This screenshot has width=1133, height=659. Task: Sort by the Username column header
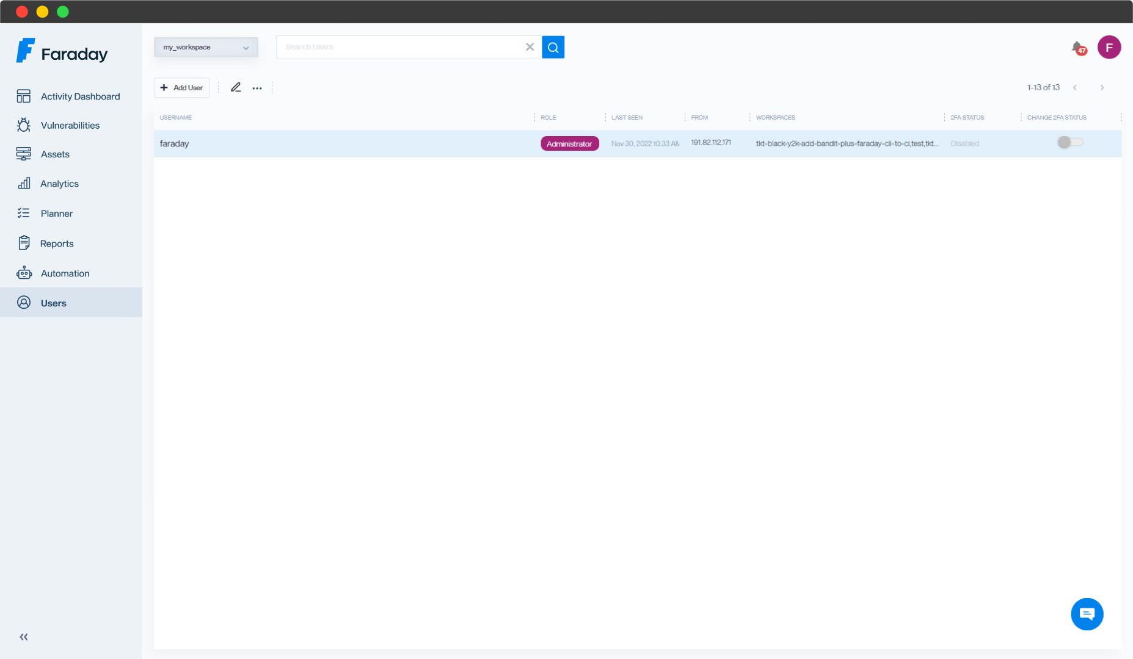coord(176,117)
